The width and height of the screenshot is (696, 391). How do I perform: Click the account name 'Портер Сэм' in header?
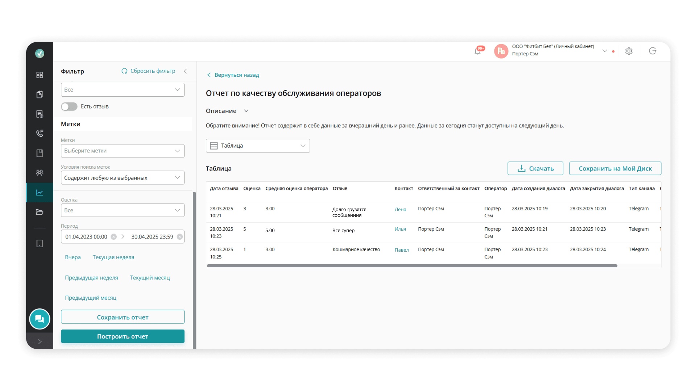click(525, 54)
